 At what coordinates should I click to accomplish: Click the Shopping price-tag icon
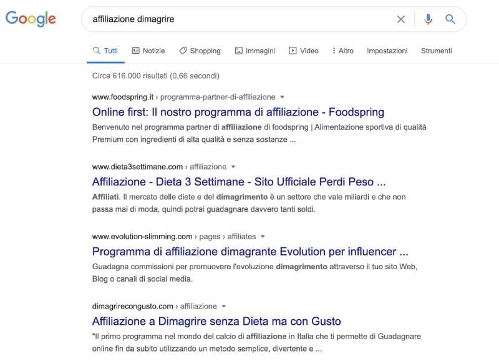[x=183, y=51]
